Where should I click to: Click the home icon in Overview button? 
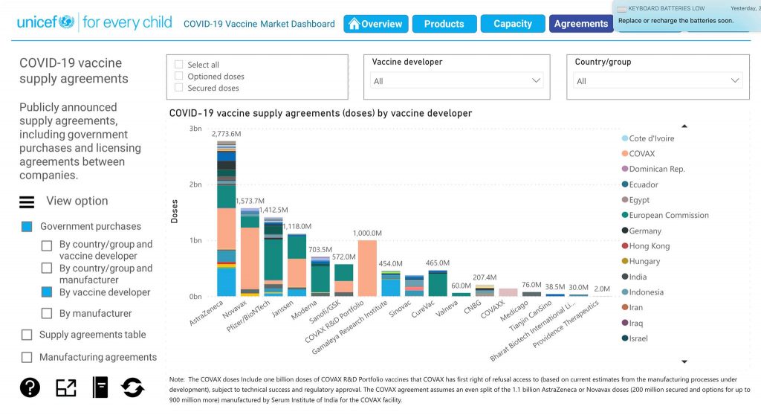(x=354, y=23)
